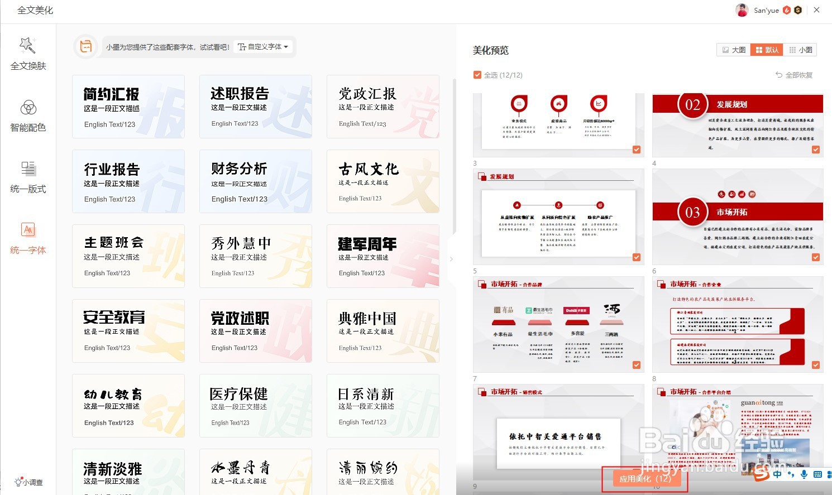
Task: Choose the 清丽婉约 font scheme
Action: pos(383,472)
